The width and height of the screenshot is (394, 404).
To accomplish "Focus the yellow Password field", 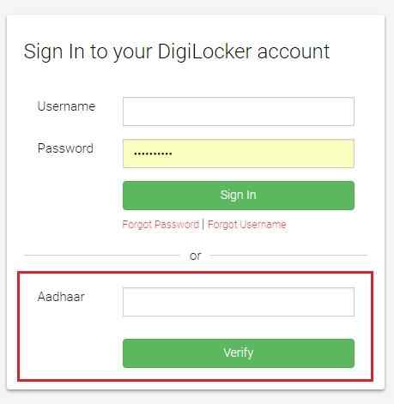I will [239, 154].
